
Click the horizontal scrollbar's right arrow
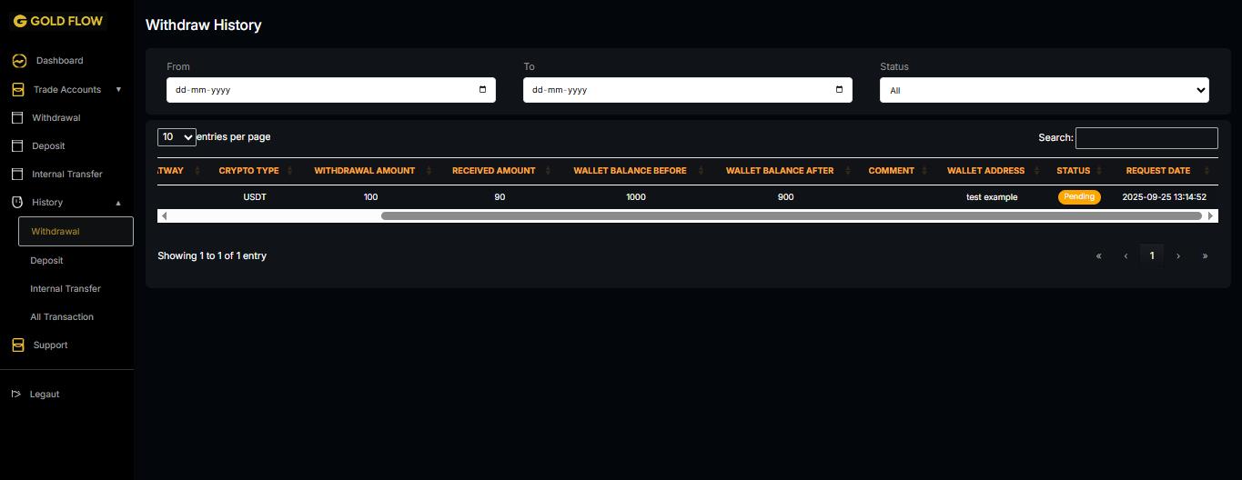1211,215
